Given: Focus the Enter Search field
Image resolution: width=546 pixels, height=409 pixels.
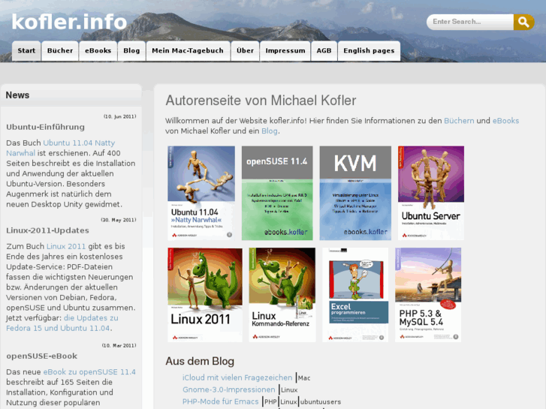Looking at the screenshot, I should (x=470, y=22).
